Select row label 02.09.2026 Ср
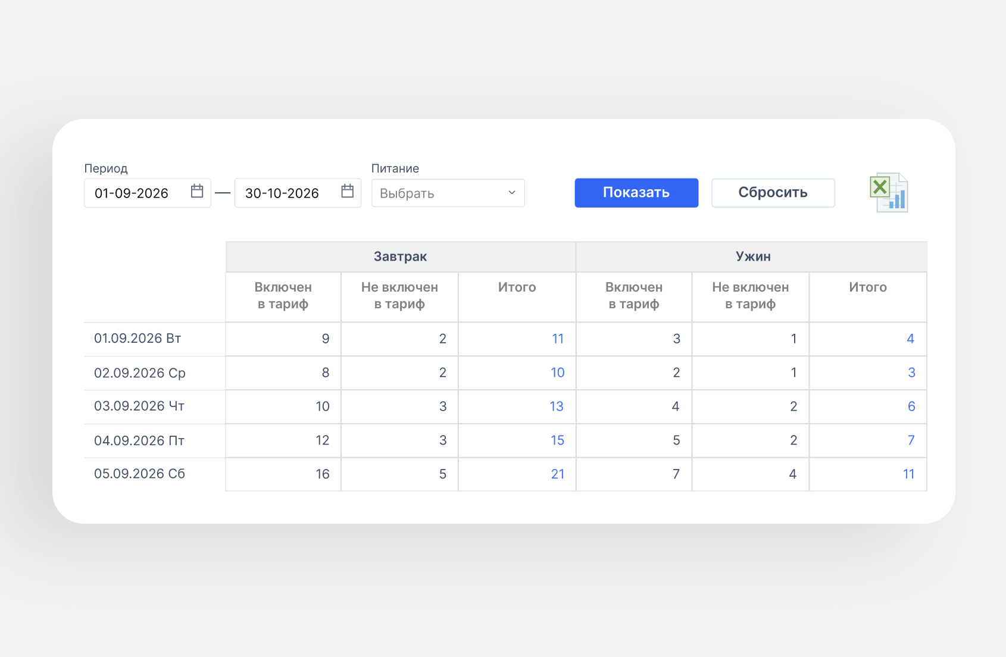Image resolution: width=1006 pixels, height=657 pixels. [x=140, y=373]
